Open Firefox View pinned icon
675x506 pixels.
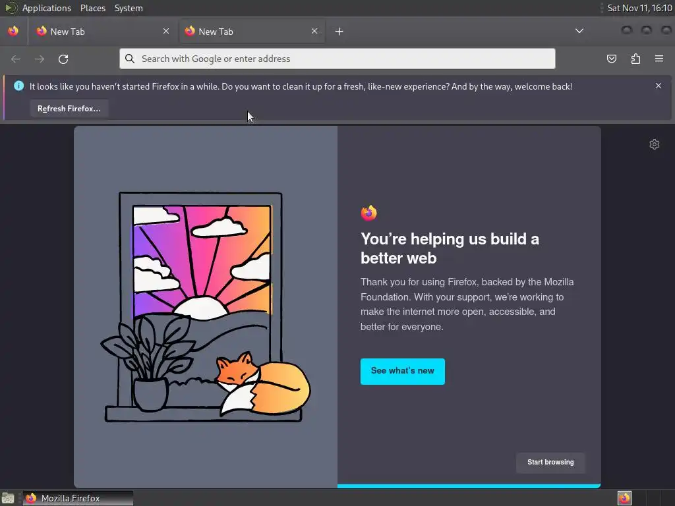click(13, 31)
